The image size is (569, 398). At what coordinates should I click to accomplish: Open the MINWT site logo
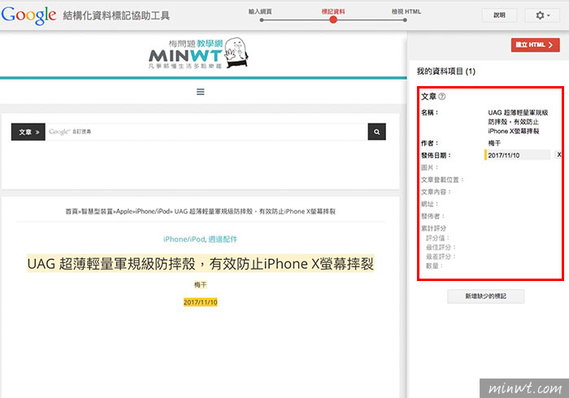[198, 54]
